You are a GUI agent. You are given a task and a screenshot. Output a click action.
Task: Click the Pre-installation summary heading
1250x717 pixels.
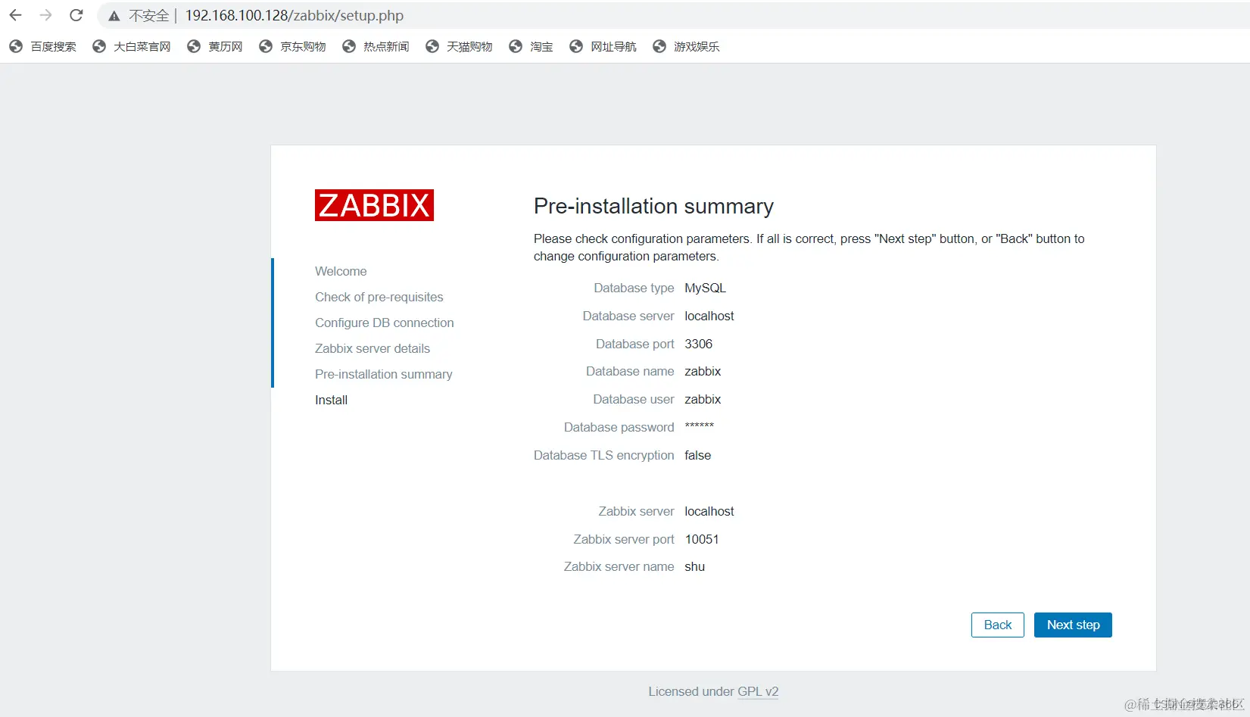pyautogui.click(x=653, y=206)
